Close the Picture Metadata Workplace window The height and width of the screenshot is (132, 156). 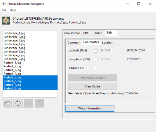[150, 4]
